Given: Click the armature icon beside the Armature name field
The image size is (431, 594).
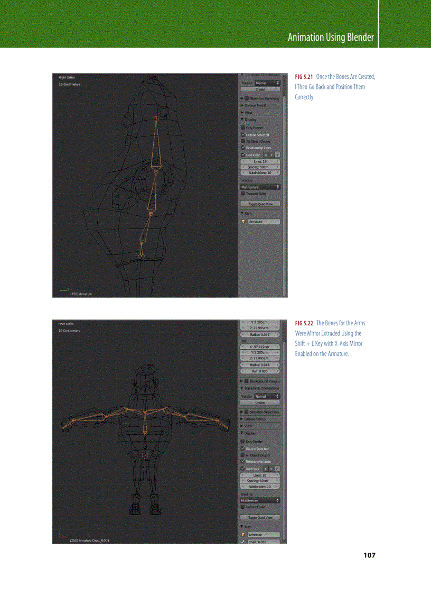Looking at the screenshot, I should [243, 534].
